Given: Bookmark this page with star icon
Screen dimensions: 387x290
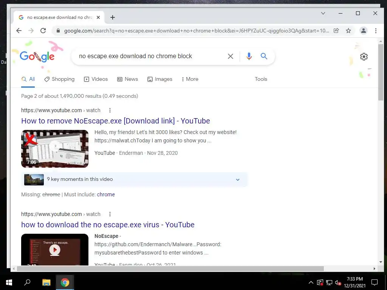Looking at the screenshot, I should pos(348,31).
